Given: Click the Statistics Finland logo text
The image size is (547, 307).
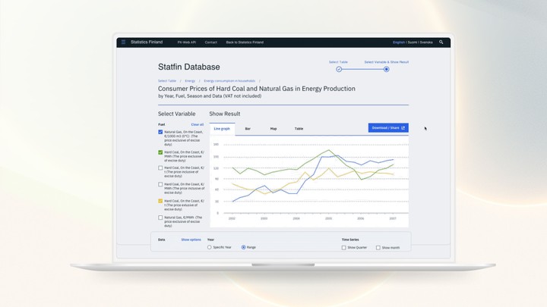Looking at the screenshot, I should coord(147,42).
